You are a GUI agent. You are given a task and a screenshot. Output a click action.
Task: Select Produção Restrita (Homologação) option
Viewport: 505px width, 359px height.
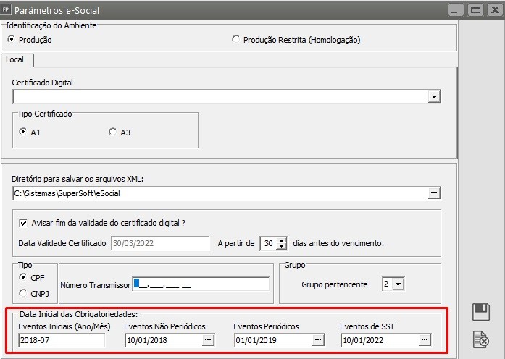pyautogui.click(x=235, y=40)
